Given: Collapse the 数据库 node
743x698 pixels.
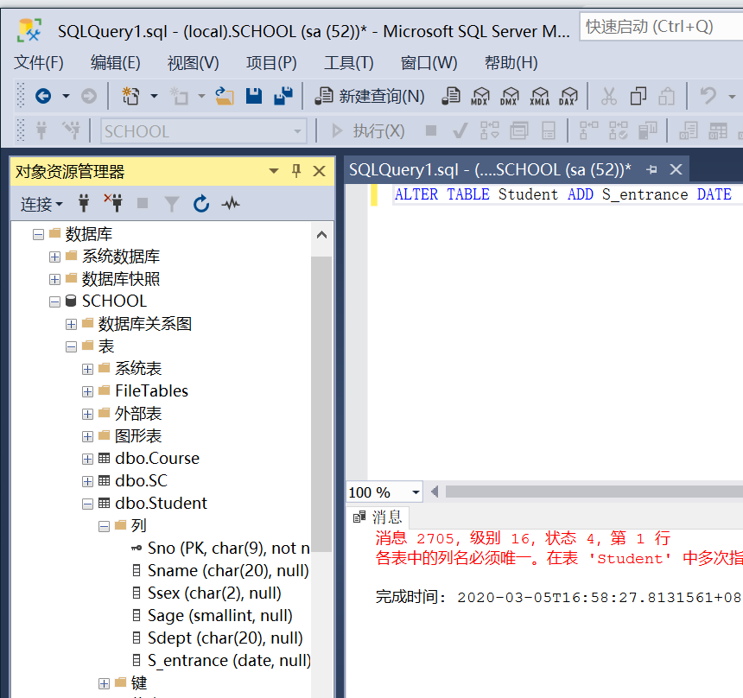Looking at the screenshot, I should pos(38,235).
